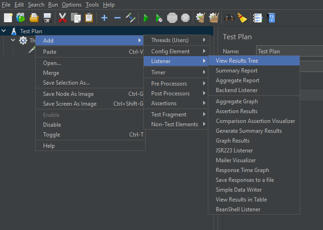This screenshot has width=323, height=230.
Task: Collapse the Test Plan tree node
Action: coord(4,31)
